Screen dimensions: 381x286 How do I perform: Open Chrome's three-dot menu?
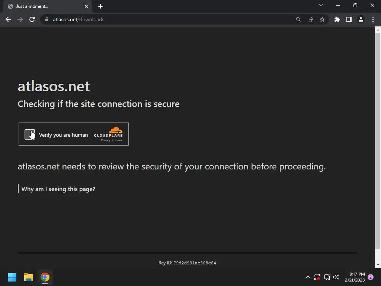373,19
